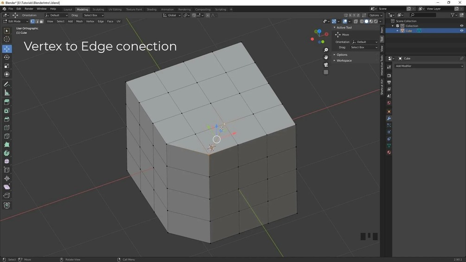Screen dimensions: 466x262
Task: Expand the Cube item in outliner
Action: (398, 31)
